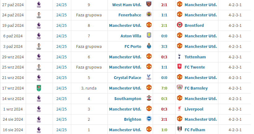Click the FC Fulham crest icon
This screenshot has height=134, width=254.
[179, 129]
